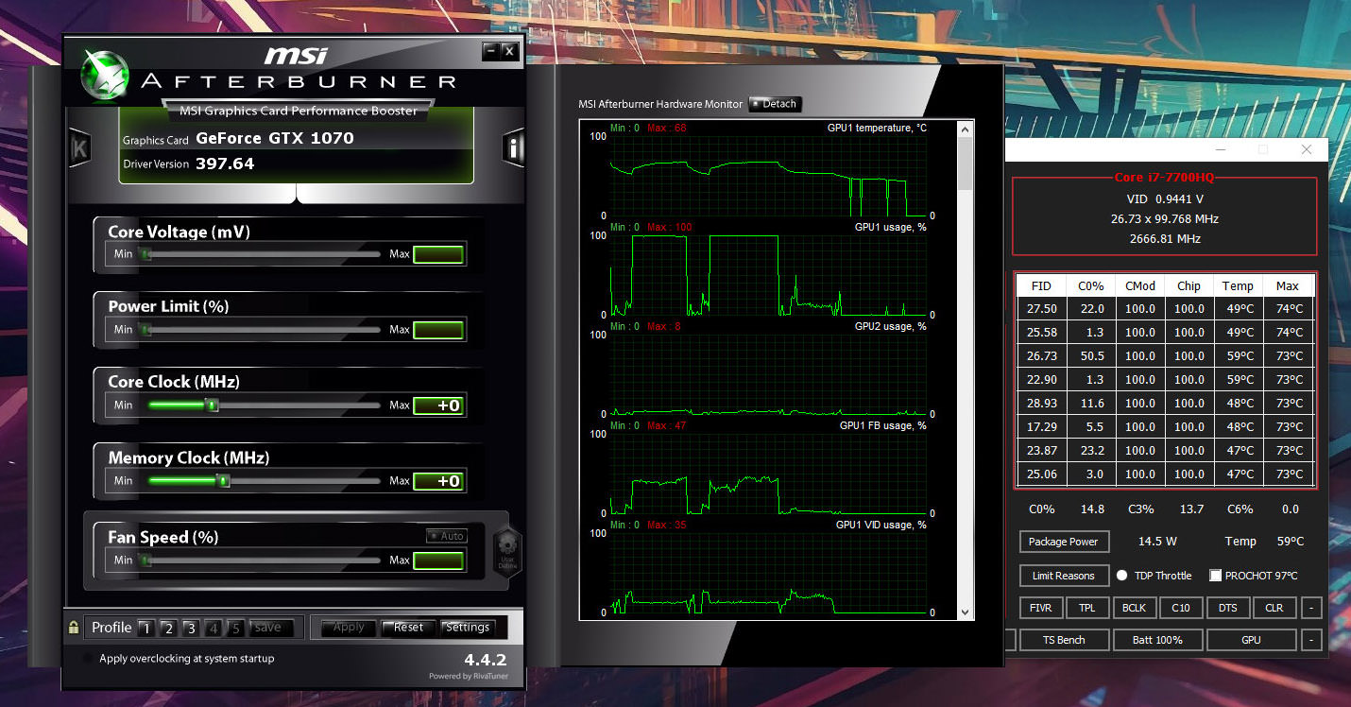Click the Batt 100% button

[1157, 640]
